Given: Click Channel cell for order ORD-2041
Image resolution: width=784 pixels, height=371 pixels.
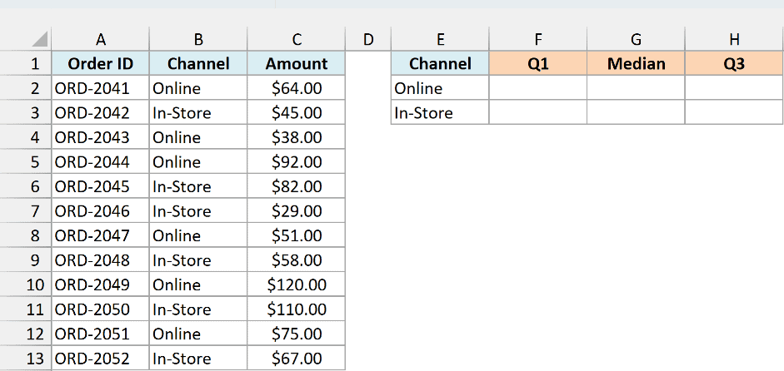Looking at the screenshot, I should (x=198, y=88).
